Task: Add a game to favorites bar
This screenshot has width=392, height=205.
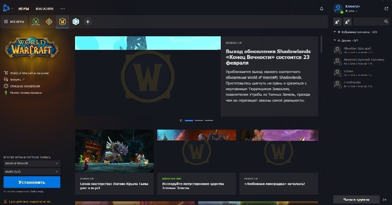Action: tap(88, 22)
